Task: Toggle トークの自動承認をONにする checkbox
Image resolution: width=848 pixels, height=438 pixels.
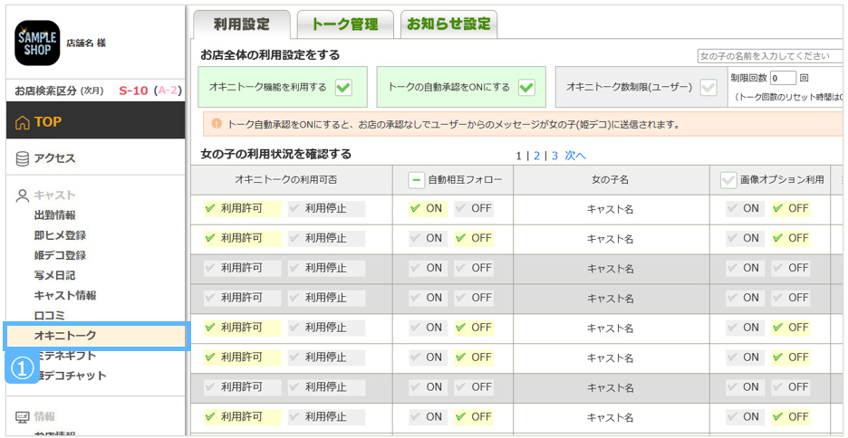Action: [x=526, y=88]
